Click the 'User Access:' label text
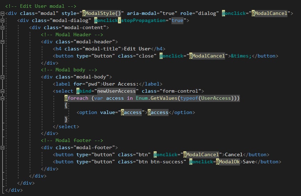Viewport: 301px width, 196px height. [x=121, y=84]
